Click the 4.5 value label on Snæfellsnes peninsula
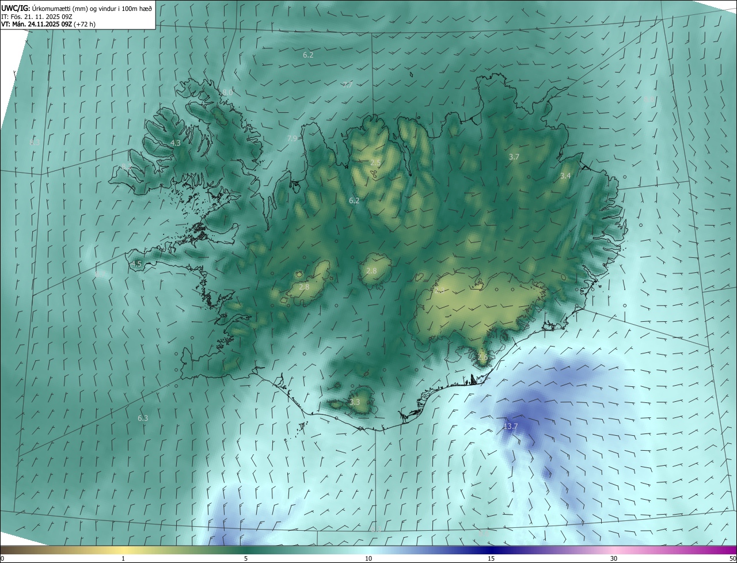Screen dimensions: 737x563 pos(136,264)
